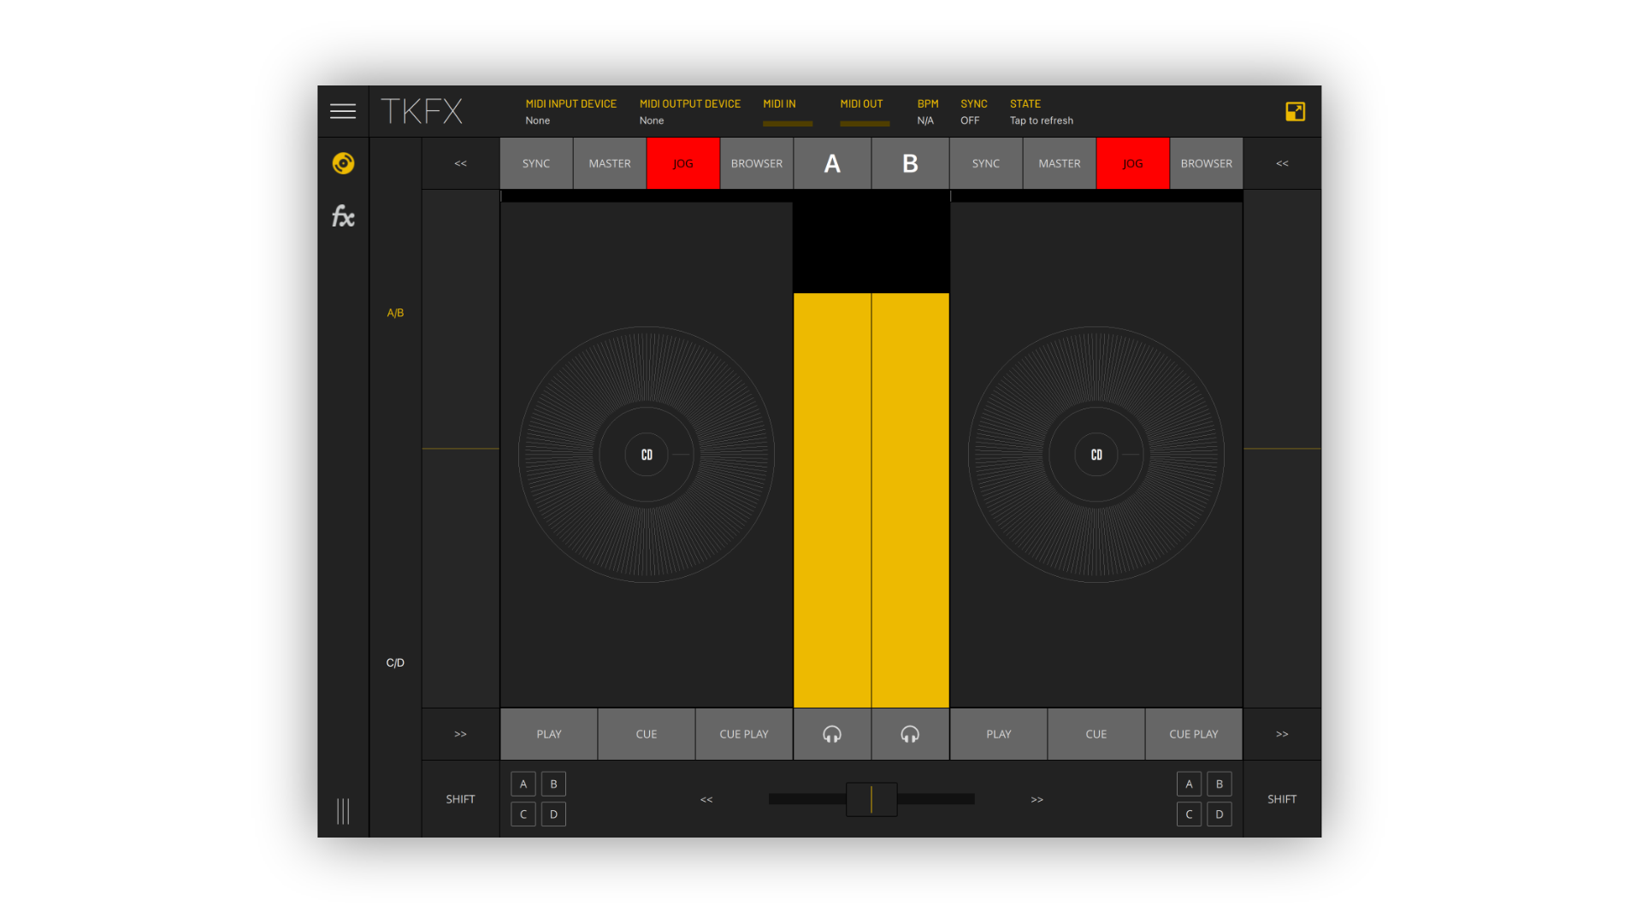Center the crossfader slider
The width and height of the screenshot is (1642, 923).
pyautogui.click(x=871, y=799)
